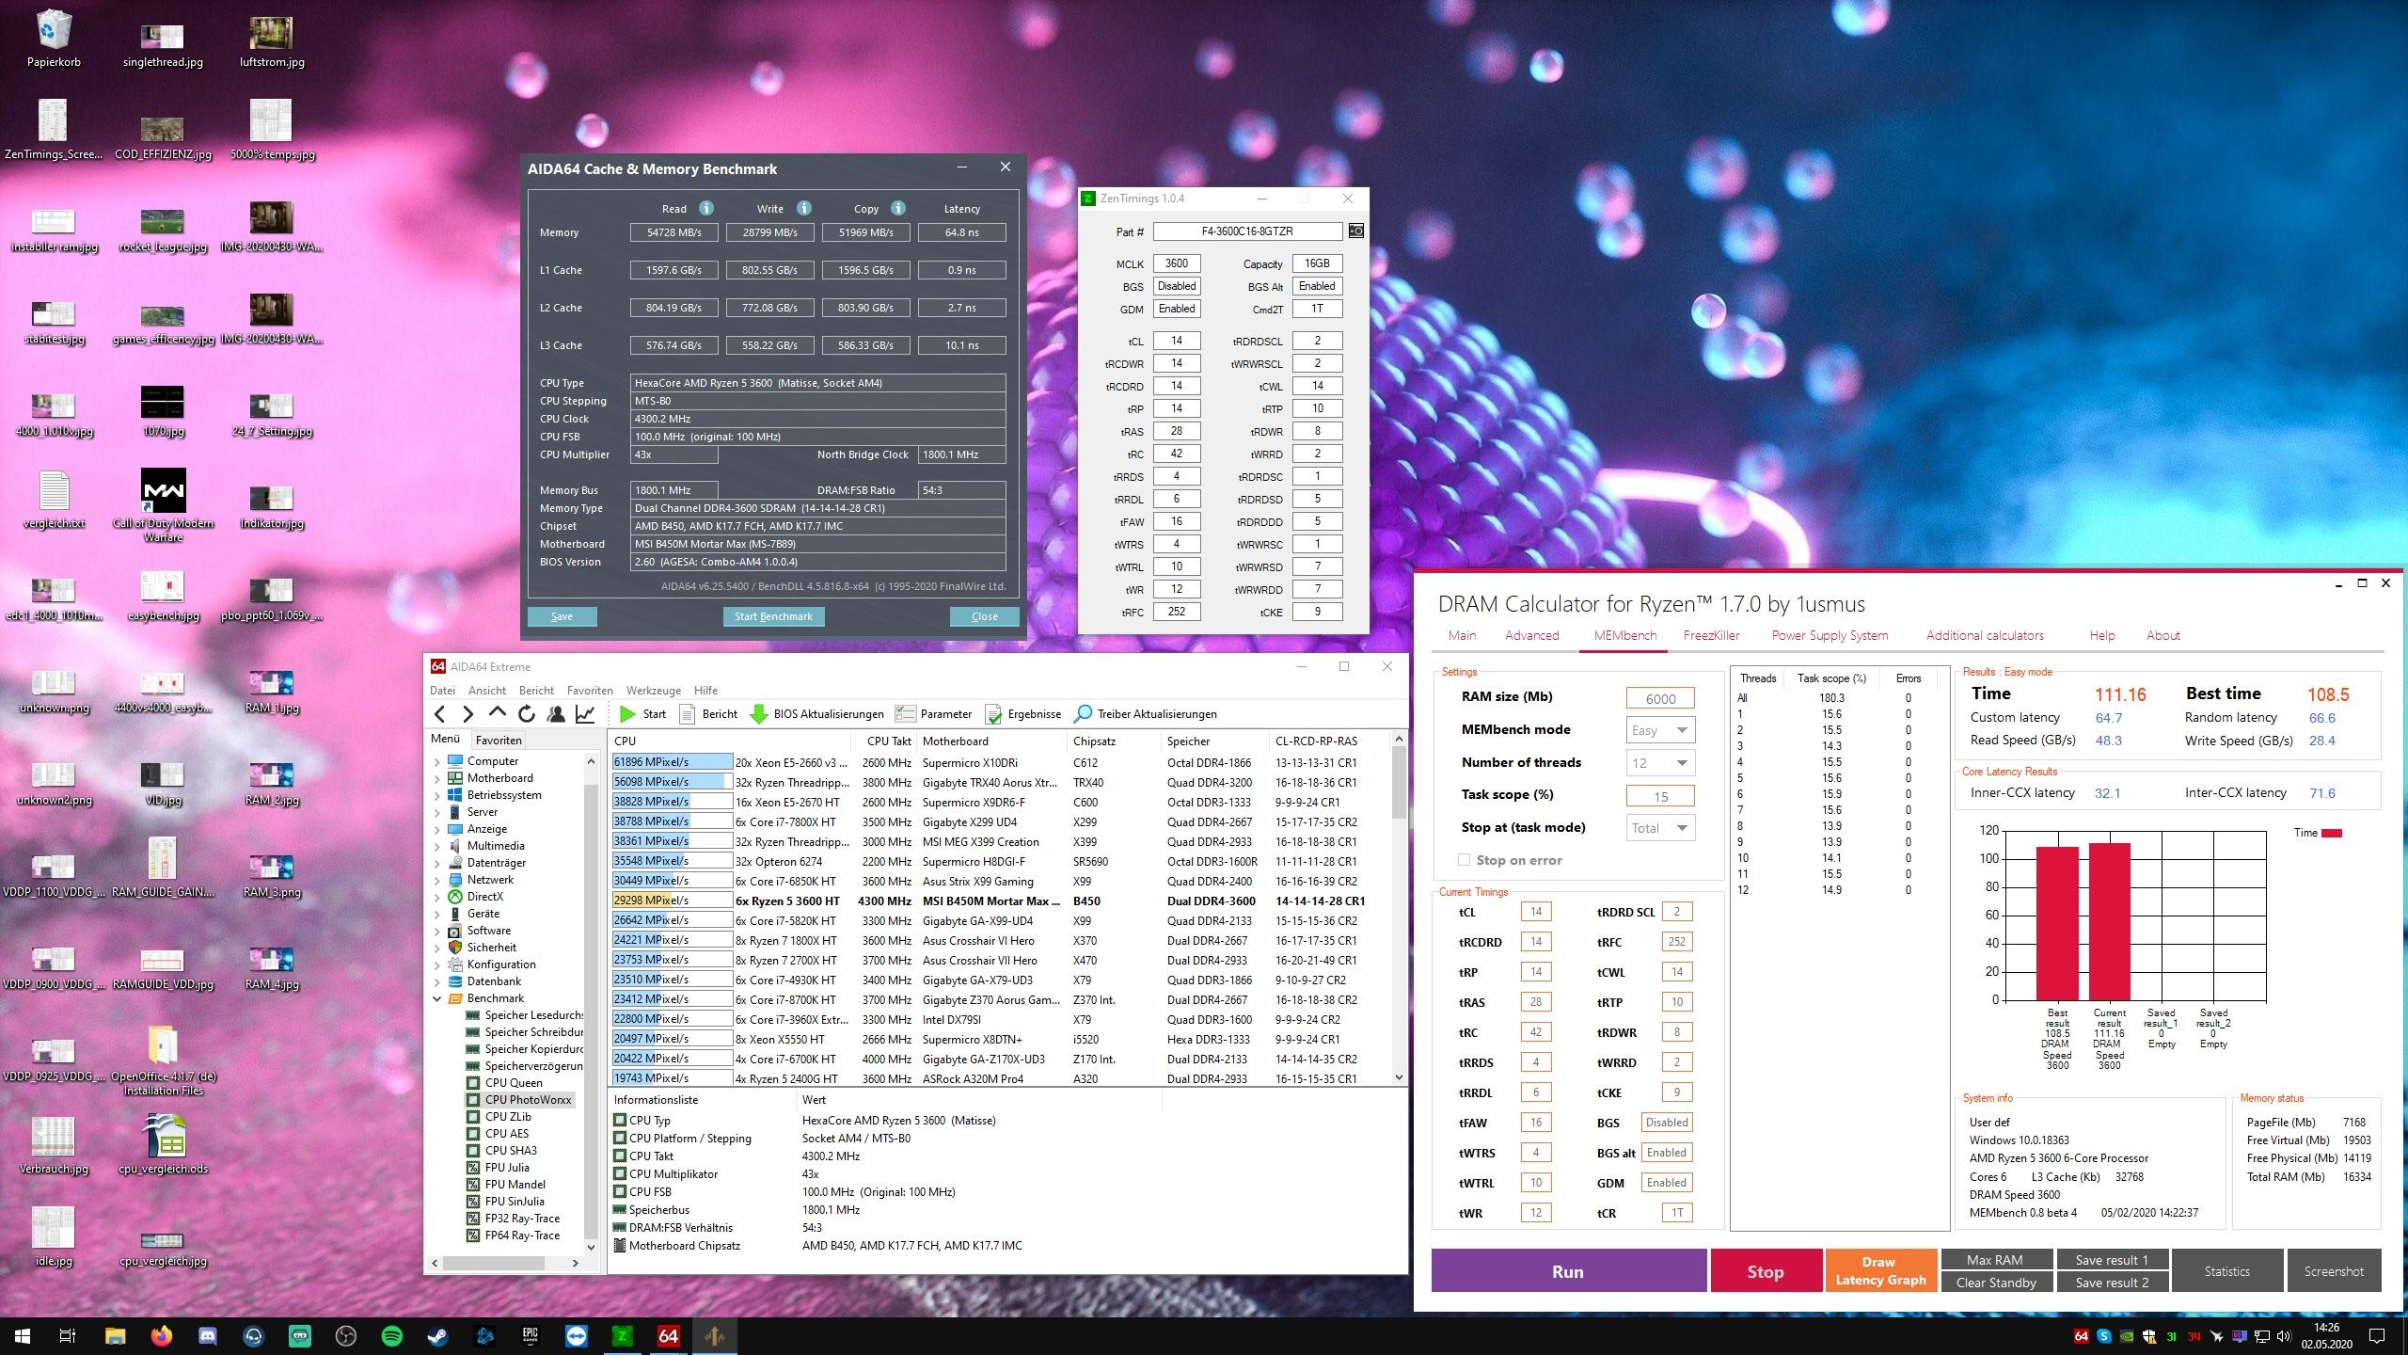Click the AIDA64 graph chart toolbar icon
The height and width of the screenshot is (1355, 2408).
pos(585,714)
